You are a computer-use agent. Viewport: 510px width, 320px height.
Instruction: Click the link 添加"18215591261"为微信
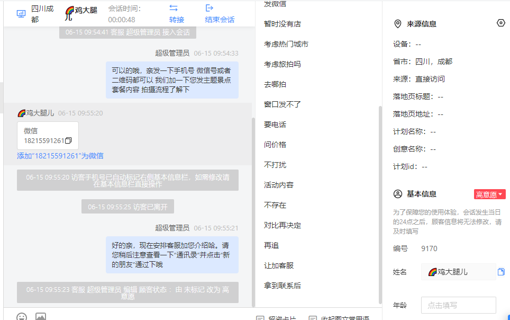[x=60, y=156]
